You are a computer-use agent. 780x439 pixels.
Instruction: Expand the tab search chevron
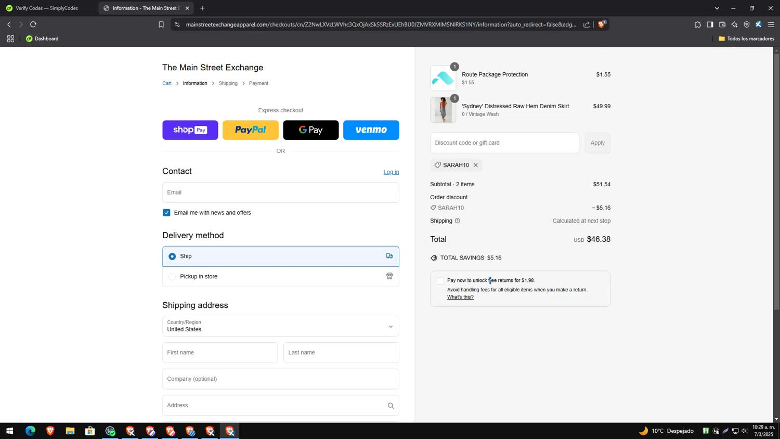pyautogui.click(x=717, y=8)
